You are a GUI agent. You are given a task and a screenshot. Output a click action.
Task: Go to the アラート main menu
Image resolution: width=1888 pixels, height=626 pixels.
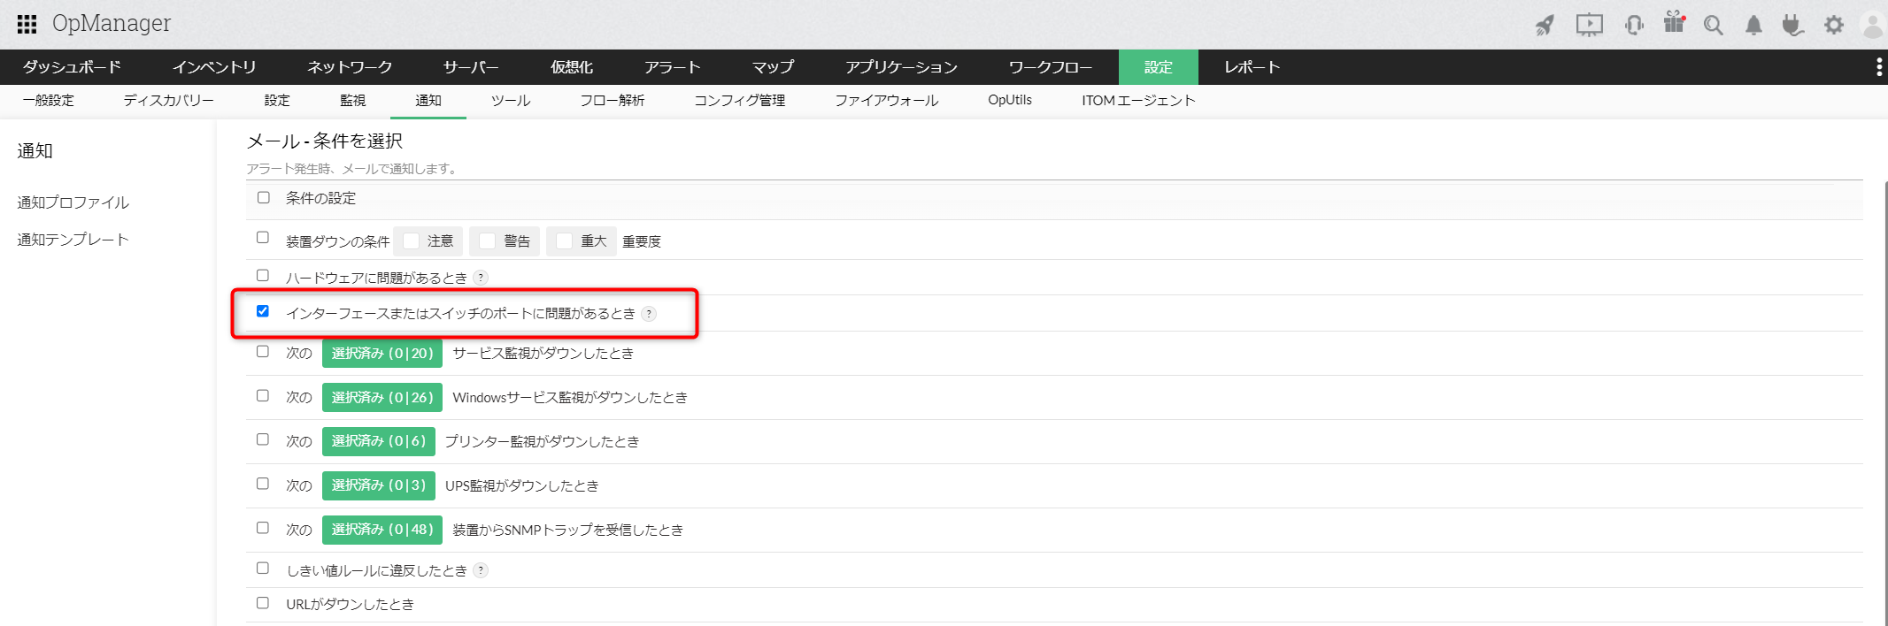click(672, 67)
